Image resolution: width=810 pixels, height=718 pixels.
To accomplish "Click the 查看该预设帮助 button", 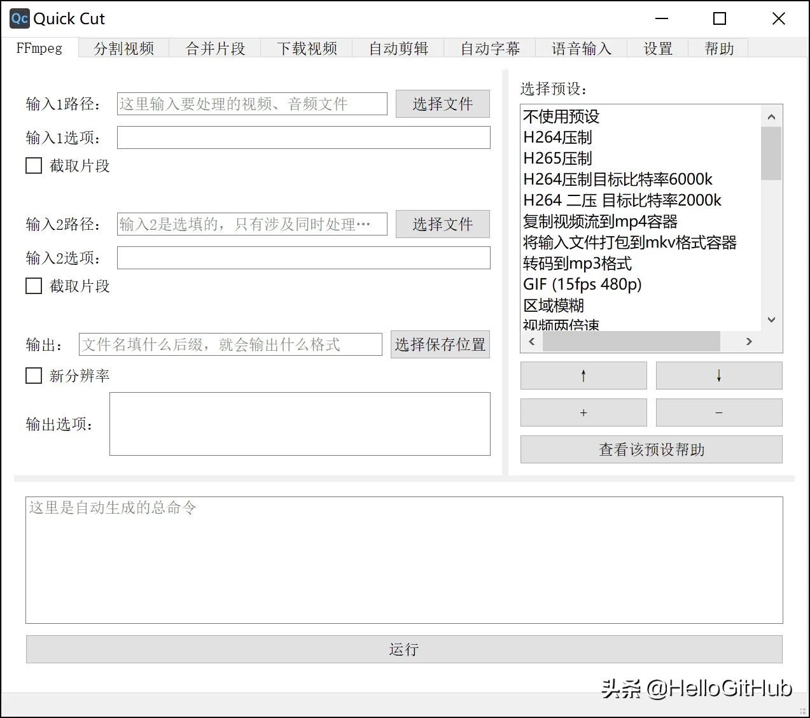I will click(x=652, y=449).
